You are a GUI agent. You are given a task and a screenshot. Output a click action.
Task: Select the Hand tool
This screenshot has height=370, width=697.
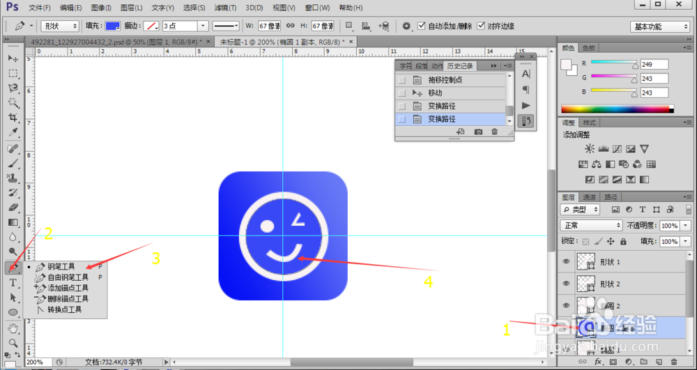point(13,329)
